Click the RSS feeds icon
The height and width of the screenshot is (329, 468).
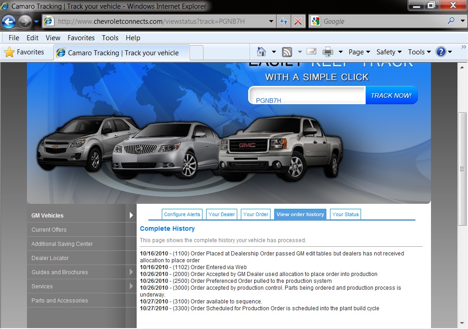287,52
